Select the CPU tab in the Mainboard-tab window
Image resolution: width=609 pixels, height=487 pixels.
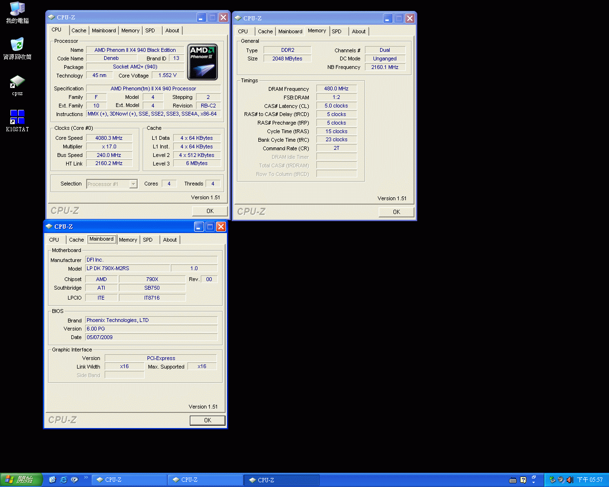coord(54,240)
